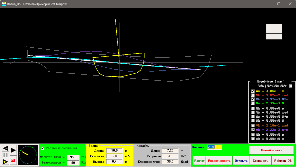Click the left arrow minus button
The image size is (296, 167).
point(5,148)
